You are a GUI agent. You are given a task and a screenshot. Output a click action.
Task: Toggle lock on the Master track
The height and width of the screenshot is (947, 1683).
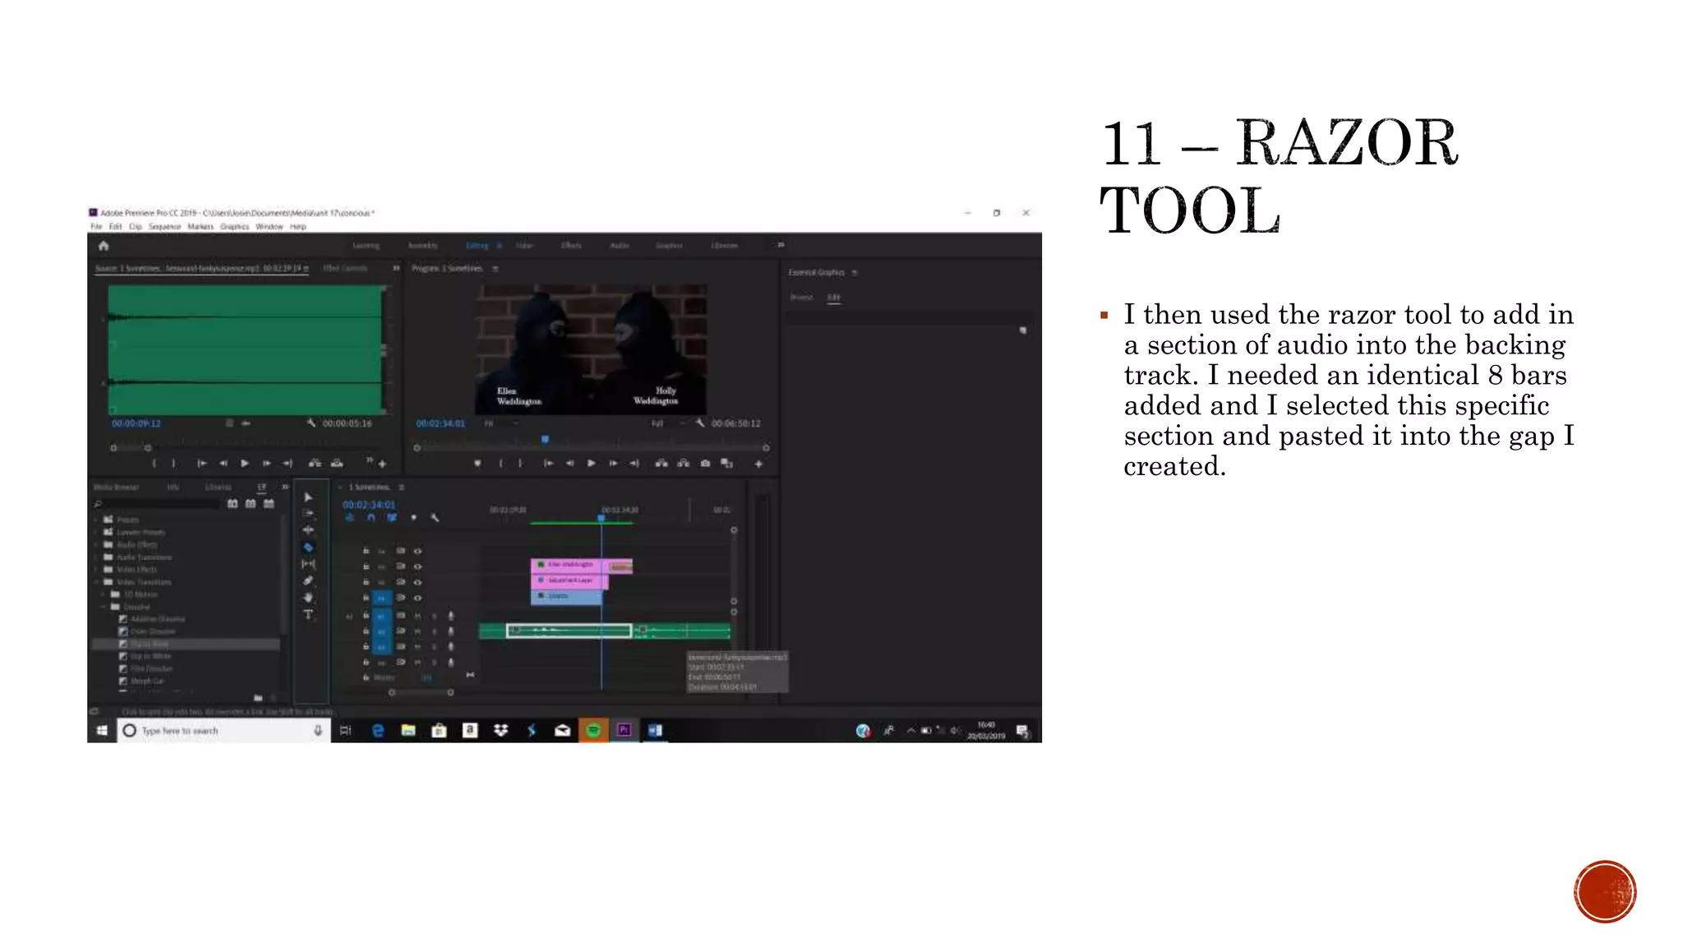[366, 678]
